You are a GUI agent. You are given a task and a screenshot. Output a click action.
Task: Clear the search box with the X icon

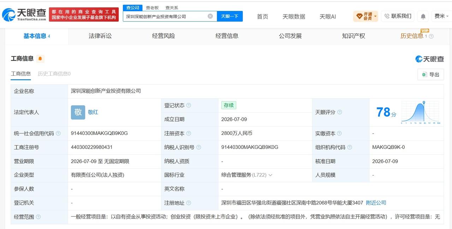[210, 16]
